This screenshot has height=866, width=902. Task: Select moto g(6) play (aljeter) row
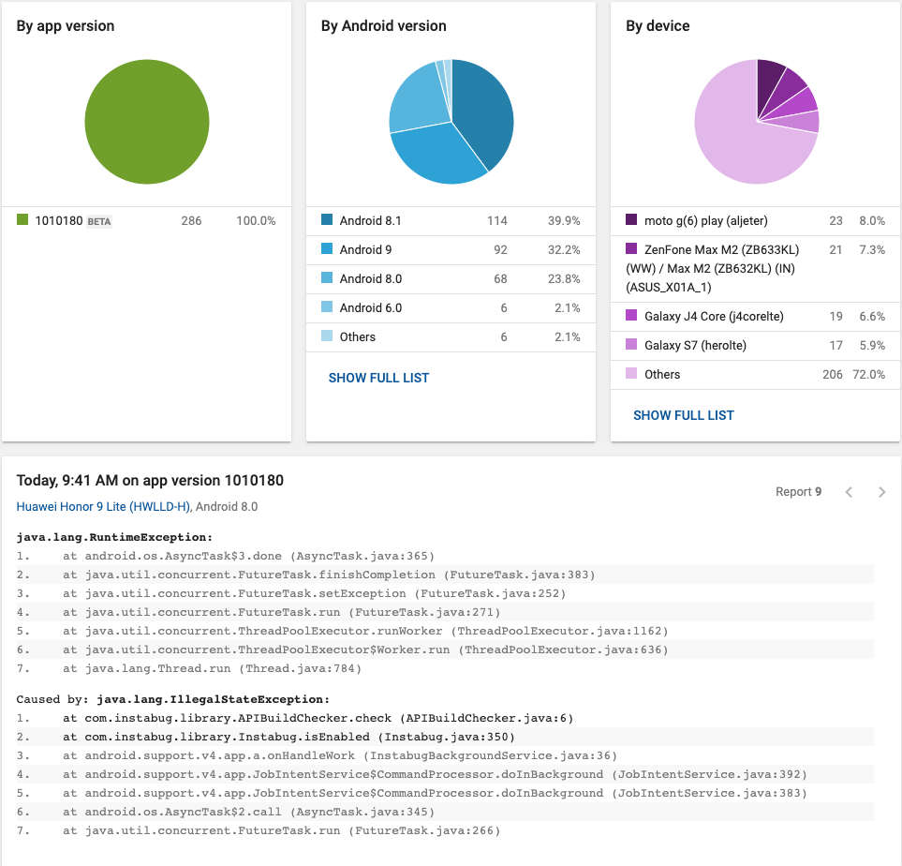click(755, 221)
